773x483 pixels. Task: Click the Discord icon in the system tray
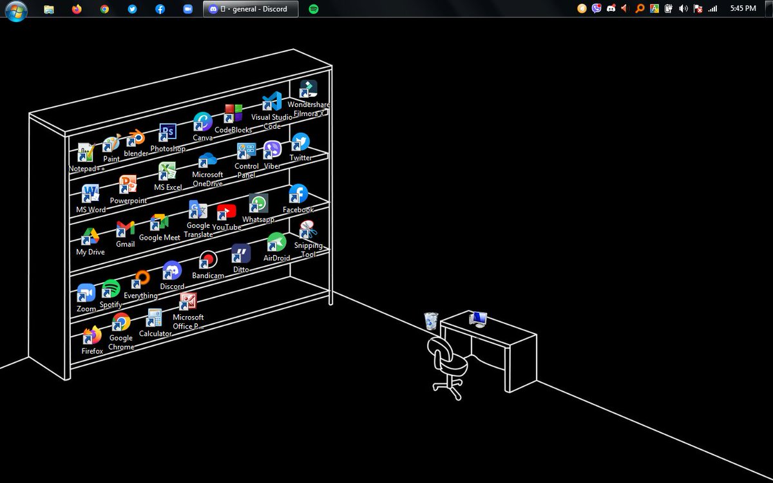point(611,8)
